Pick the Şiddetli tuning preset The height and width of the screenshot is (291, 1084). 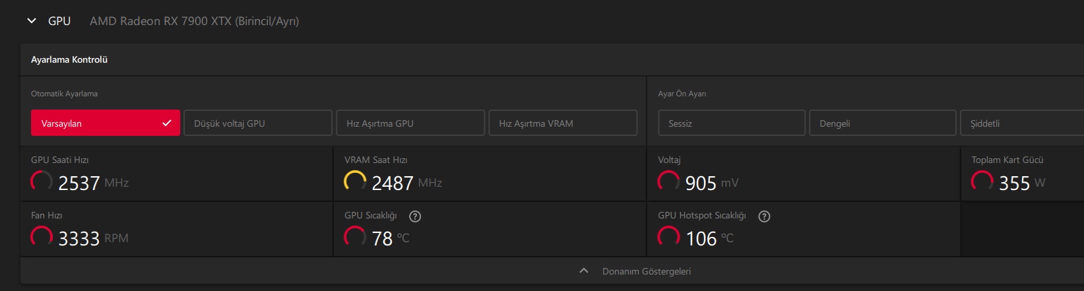click(x=1021, y=123)
